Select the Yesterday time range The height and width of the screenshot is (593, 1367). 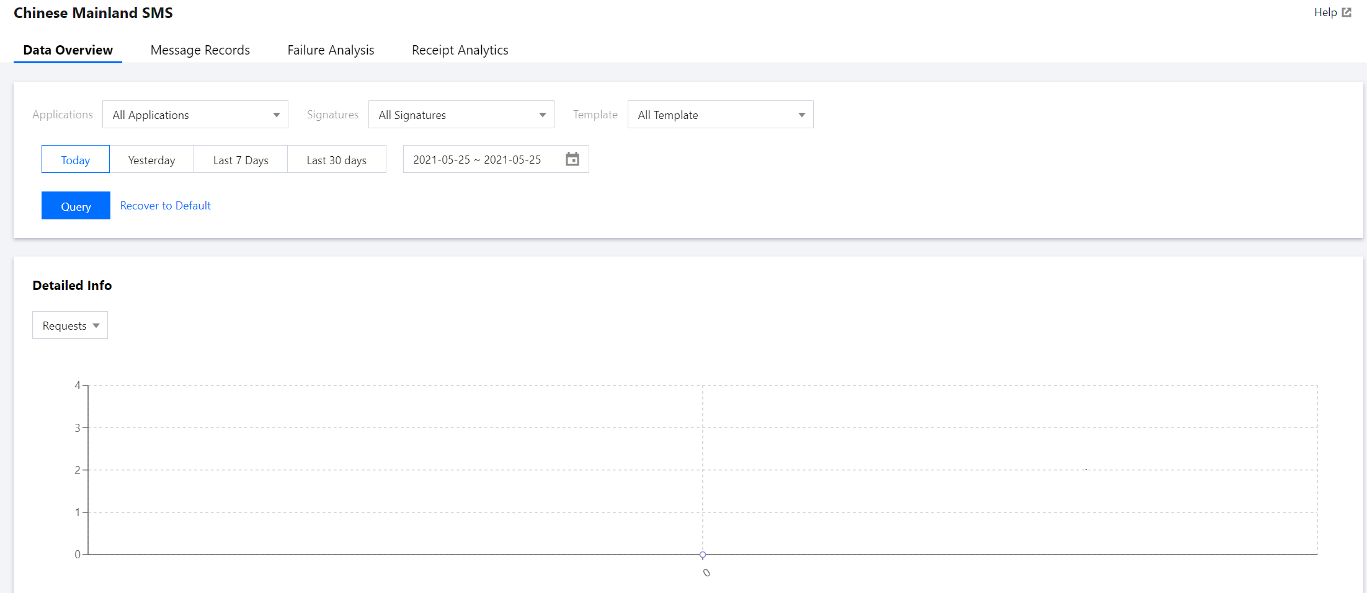pyautogui.click(x=152, y=160)
